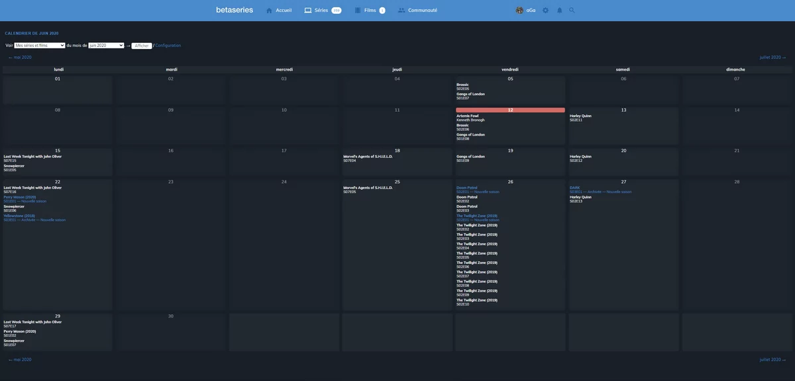Open The Twilight Zone S02E10
The height and width of the screenshot is (381, 795).
476,302
